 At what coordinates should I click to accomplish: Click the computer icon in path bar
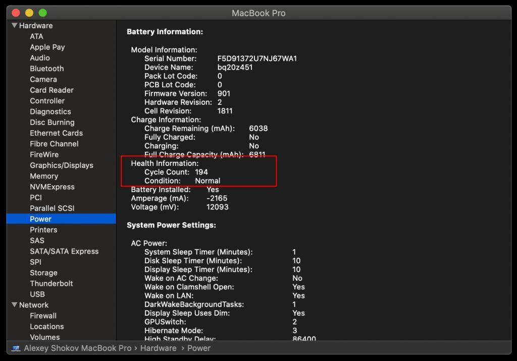16,348
